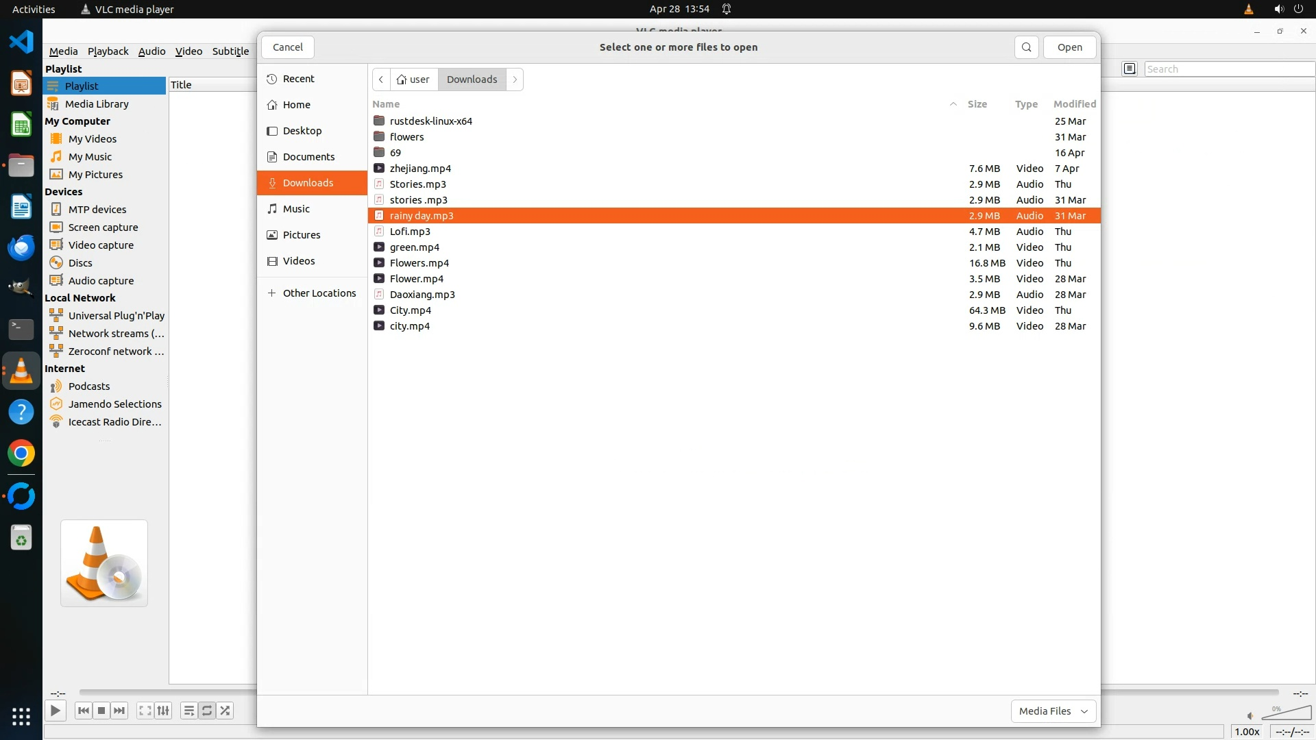Click forward arrow in path bar
Viewport: 1316px width, 740px height.
pos(515,79)
